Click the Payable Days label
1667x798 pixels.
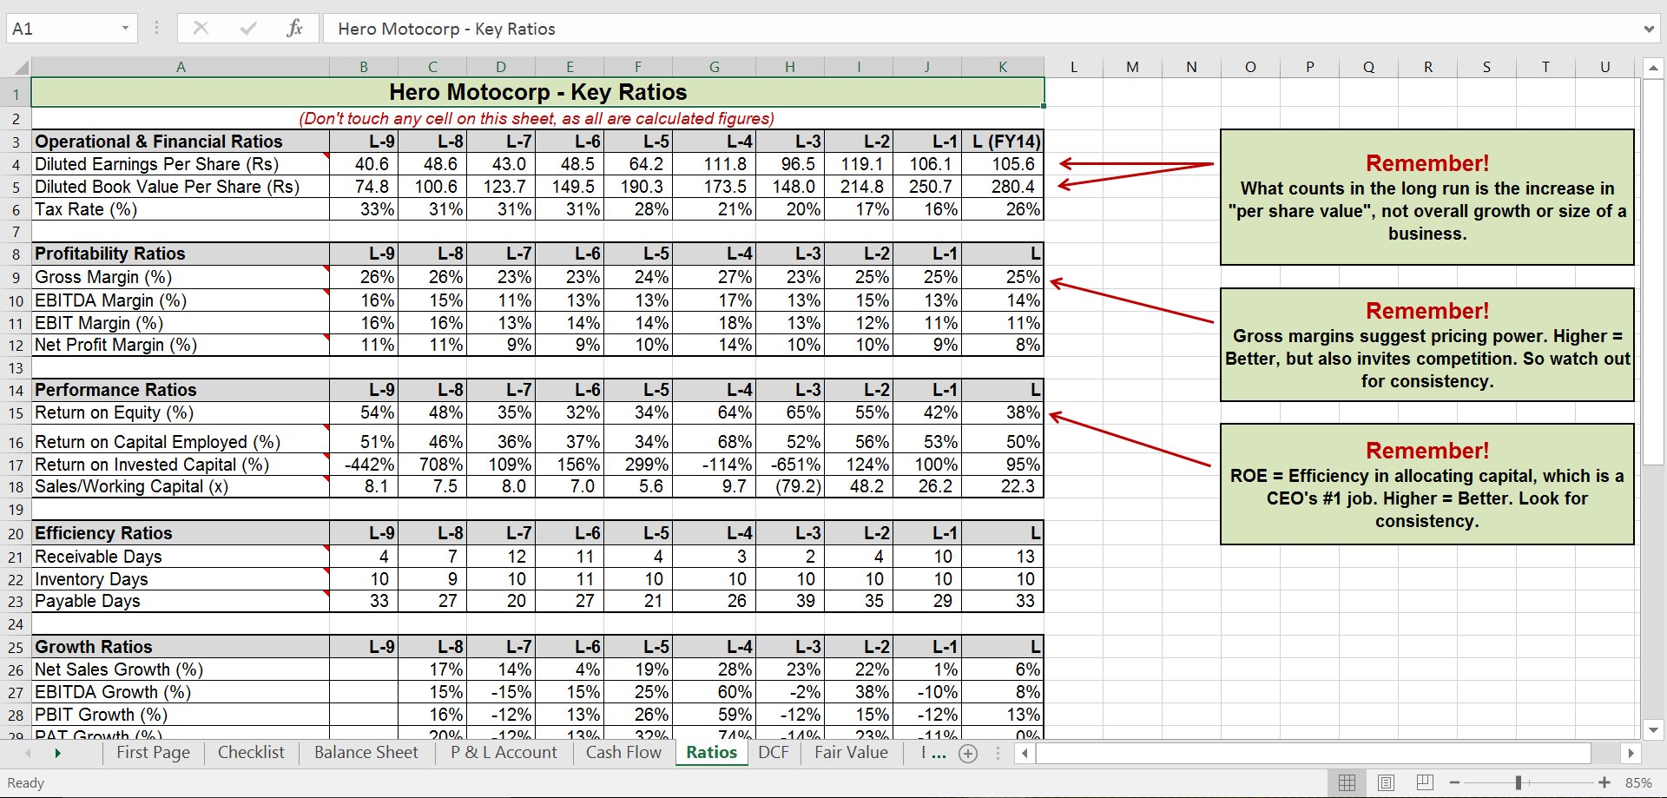[x=87, y=601]
